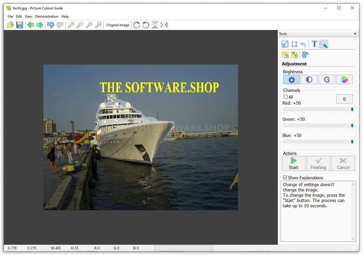
Task: Open the Edit menu
Action: [19, 16]
